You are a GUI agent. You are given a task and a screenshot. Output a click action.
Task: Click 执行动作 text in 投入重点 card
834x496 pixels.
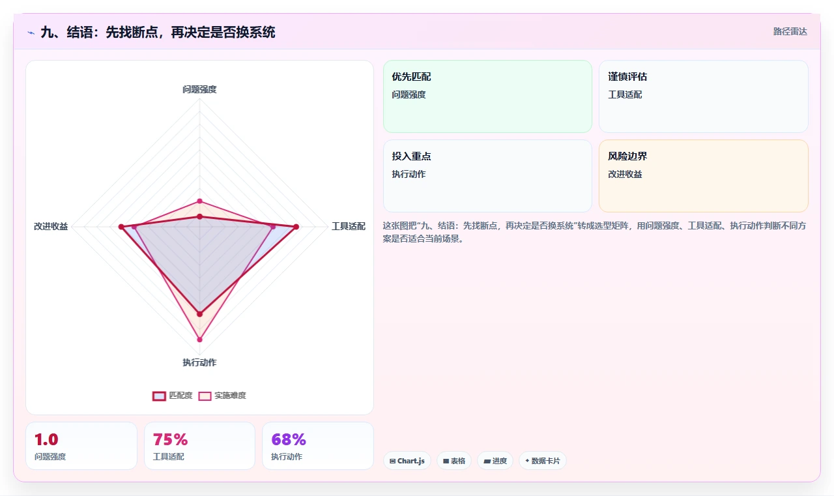(409, 174)
